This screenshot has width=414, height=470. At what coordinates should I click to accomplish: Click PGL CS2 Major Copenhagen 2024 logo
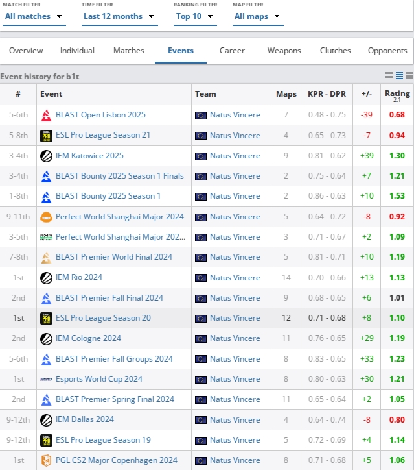pos(46,460)
